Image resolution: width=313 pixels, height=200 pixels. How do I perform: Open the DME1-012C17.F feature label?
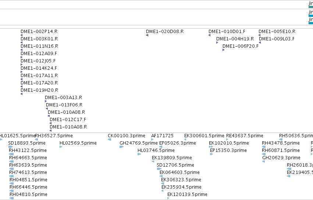[68, 120]
